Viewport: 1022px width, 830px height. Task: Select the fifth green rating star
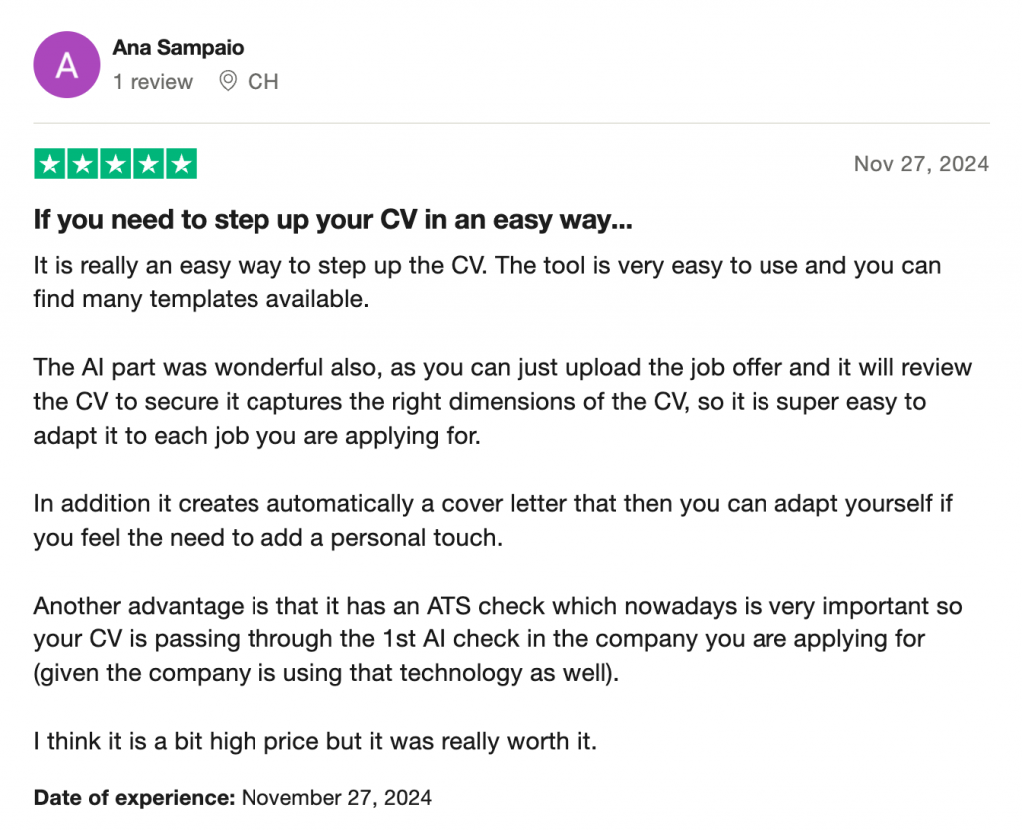[180, 164]
